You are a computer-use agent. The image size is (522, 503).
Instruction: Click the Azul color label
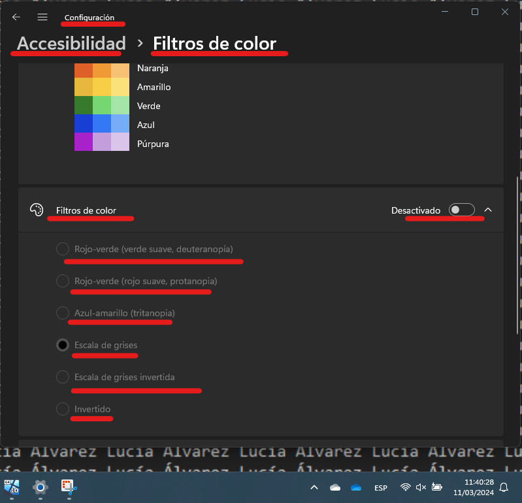coord(146,125)
